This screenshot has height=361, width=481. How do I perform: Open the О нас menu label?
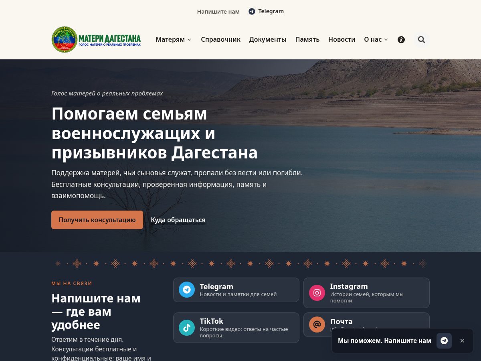click(x=373, y=39)
